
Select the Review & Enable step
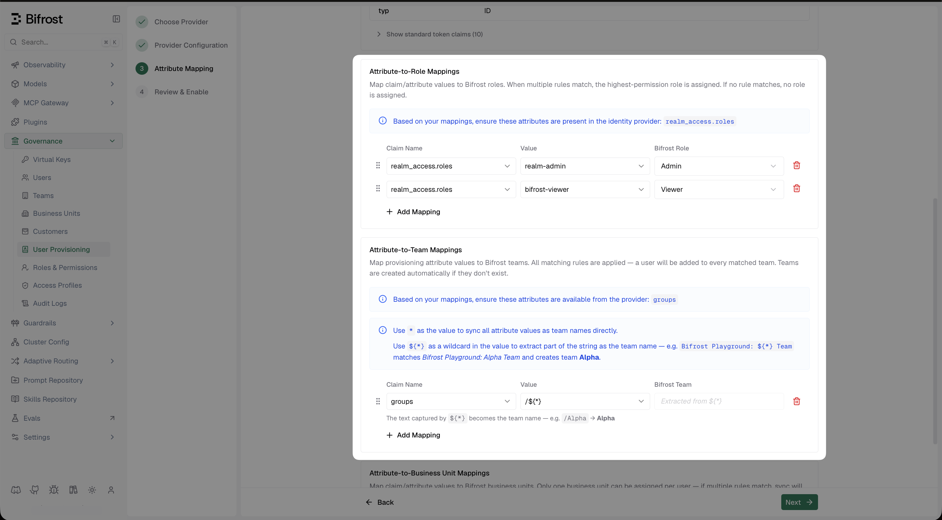coord(172,92)
